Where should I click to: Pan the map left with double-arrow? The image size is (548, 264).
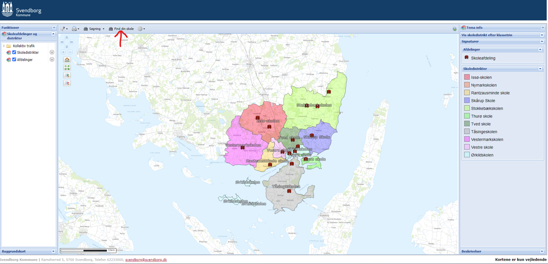coord(62,42)
